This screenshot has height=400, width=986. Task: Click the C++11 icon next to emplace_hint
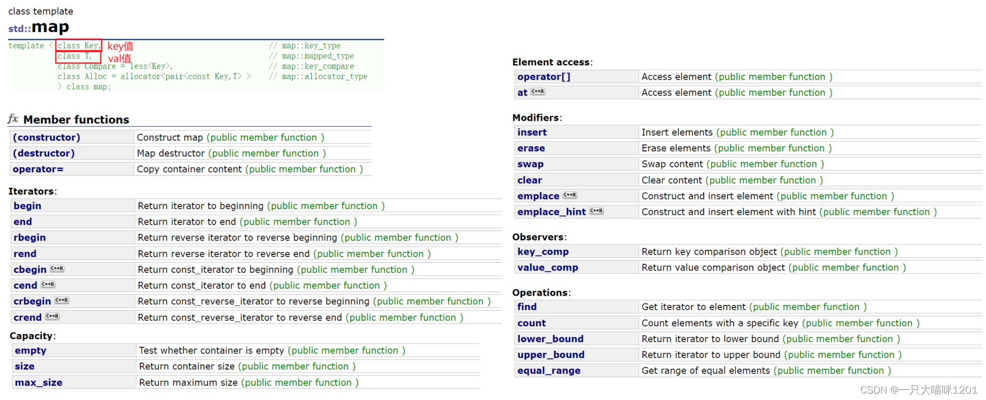point(597,211)
